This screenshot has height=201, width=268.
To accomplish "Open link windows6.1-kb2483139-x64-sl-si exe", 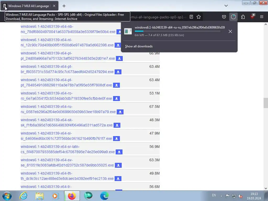I will [66, 136].
